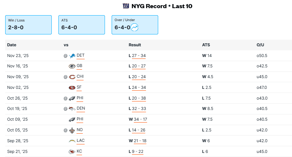Click the Kansas City Chiefs logo
292x157 pixels.
coord(72,152)
